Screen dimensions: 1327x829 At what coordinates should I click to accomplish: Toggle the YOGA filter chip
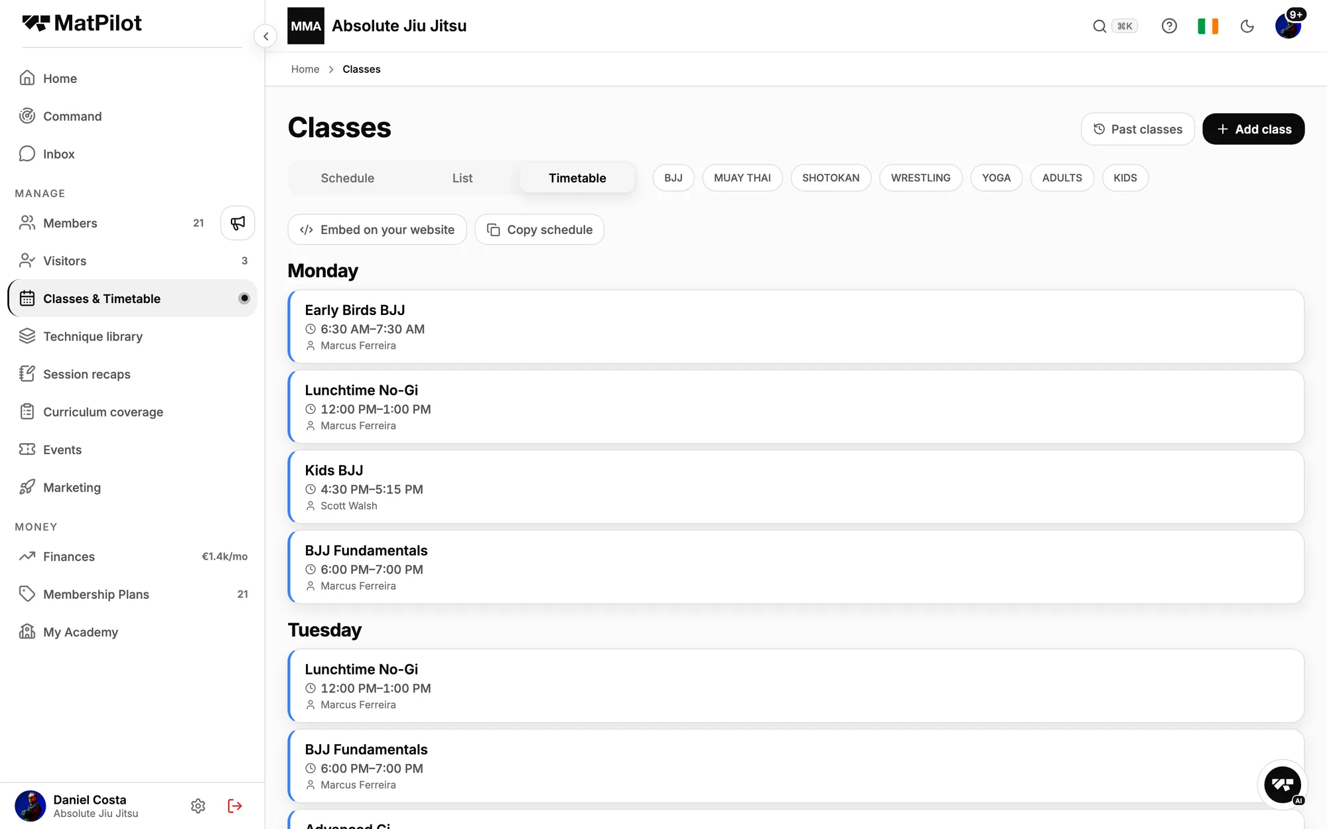997,178
